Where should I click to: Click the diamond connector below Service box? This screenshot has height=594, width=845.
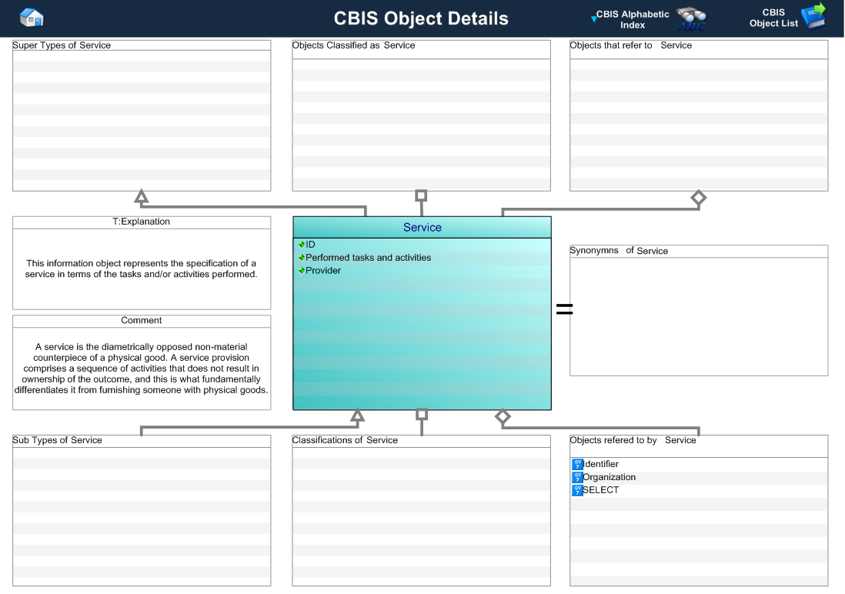point(503,416)
